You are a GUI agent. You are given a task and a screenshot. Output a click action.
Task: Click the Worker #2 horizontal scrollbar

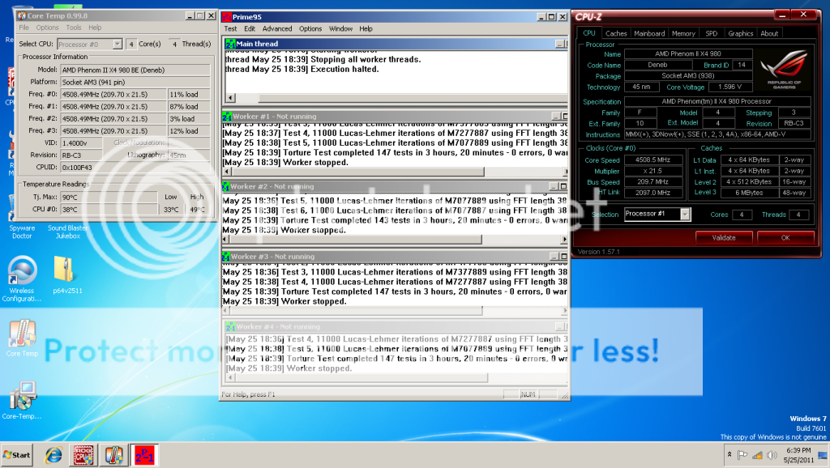[x=396, y=240]
